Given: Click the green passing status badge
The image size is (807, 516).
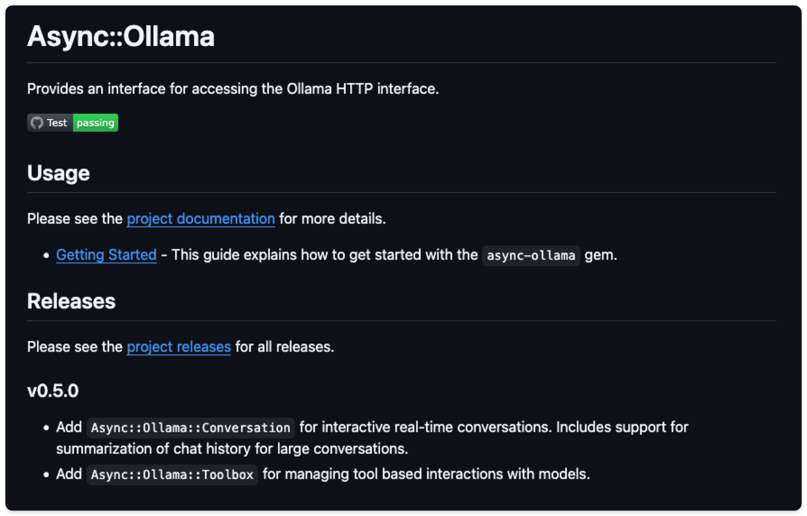Looking at the screenshot, I should tap(95, 123).
